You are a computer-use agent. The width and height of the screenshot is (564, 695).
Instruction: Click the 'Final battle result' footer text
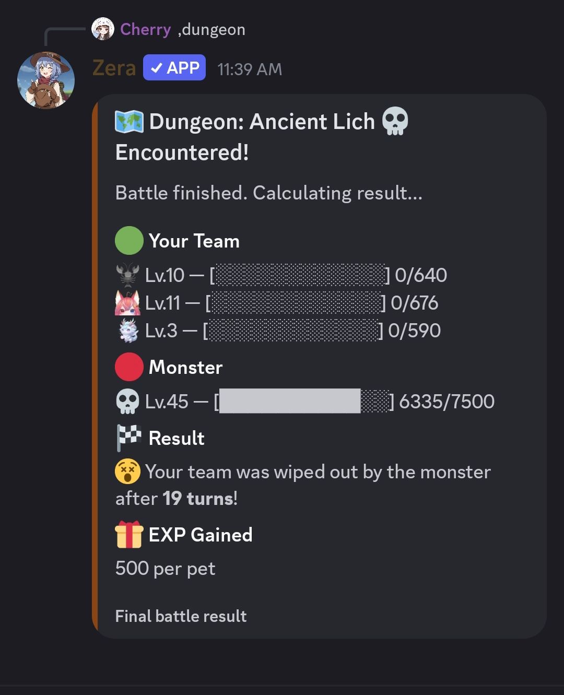click(x=181, y=616)
